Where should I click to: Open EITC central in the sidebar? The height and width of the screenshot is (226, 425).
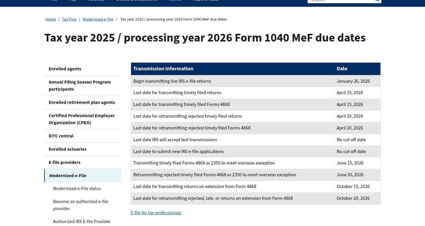[x=83, y=136]
